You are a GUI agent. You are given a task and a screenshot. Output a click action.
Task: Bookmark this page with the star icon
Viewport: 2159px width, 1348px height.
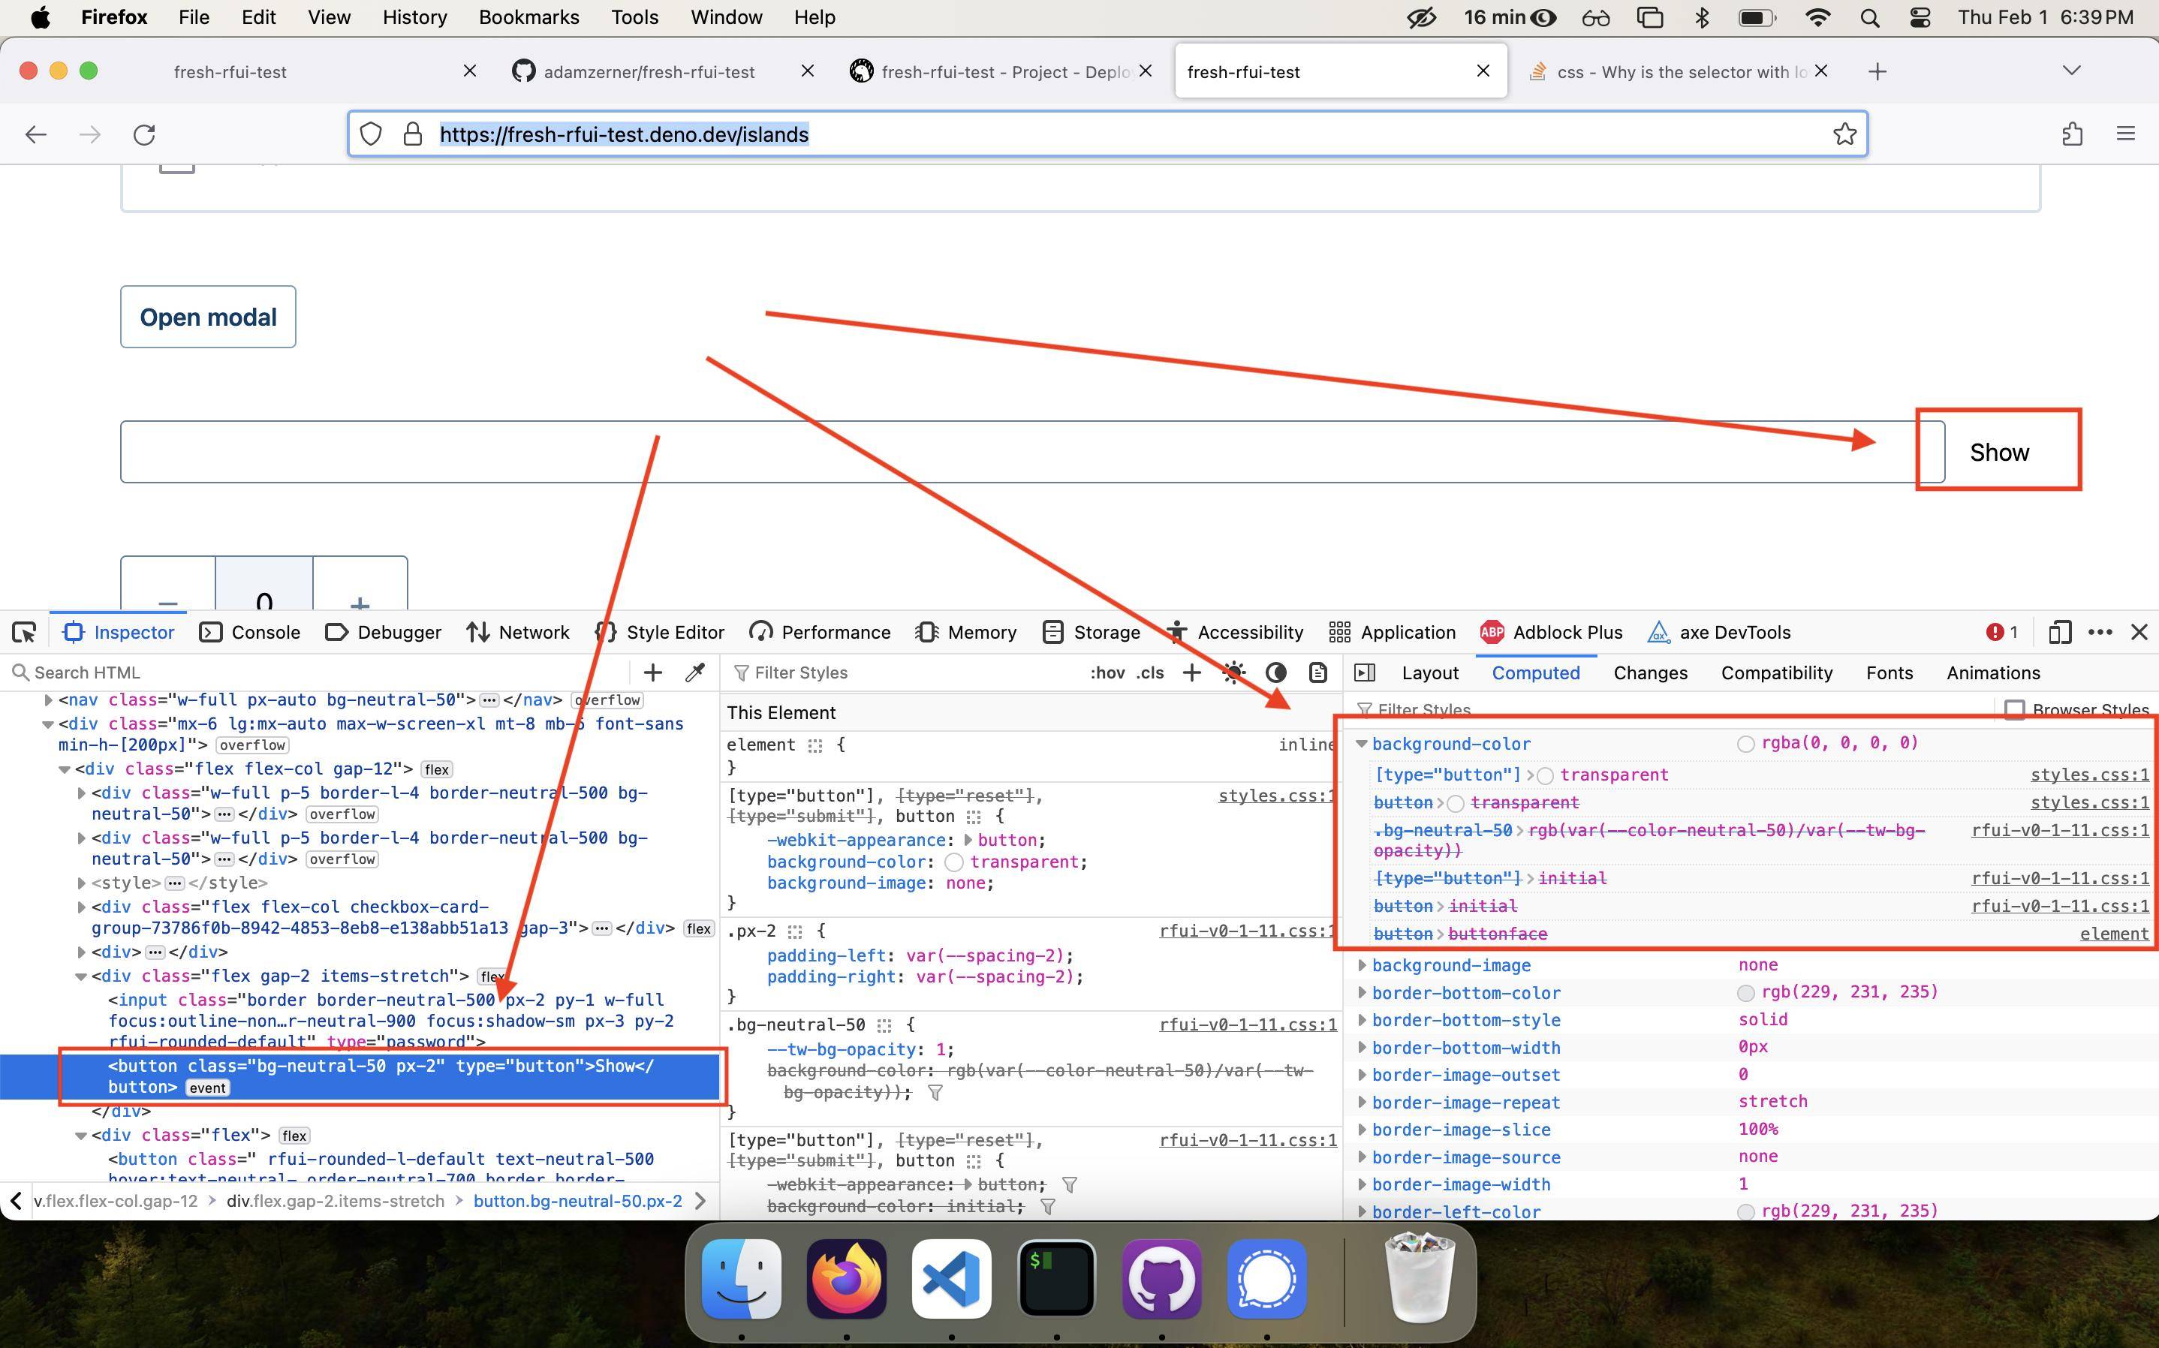pos(1844,134)
